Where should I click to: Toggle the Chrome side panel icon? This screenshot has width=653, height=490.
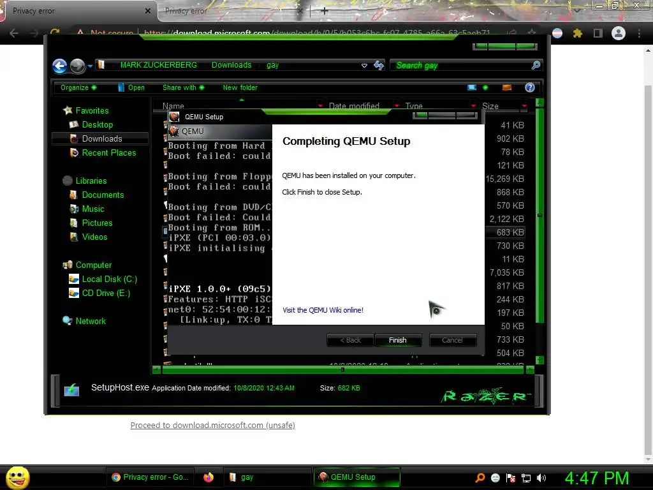598,33
